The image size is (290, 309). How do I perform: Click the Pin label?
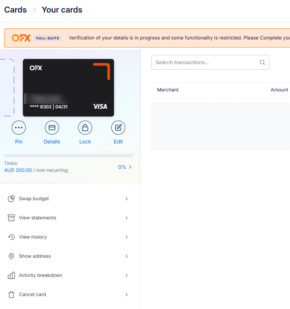(x=19, y=142)
